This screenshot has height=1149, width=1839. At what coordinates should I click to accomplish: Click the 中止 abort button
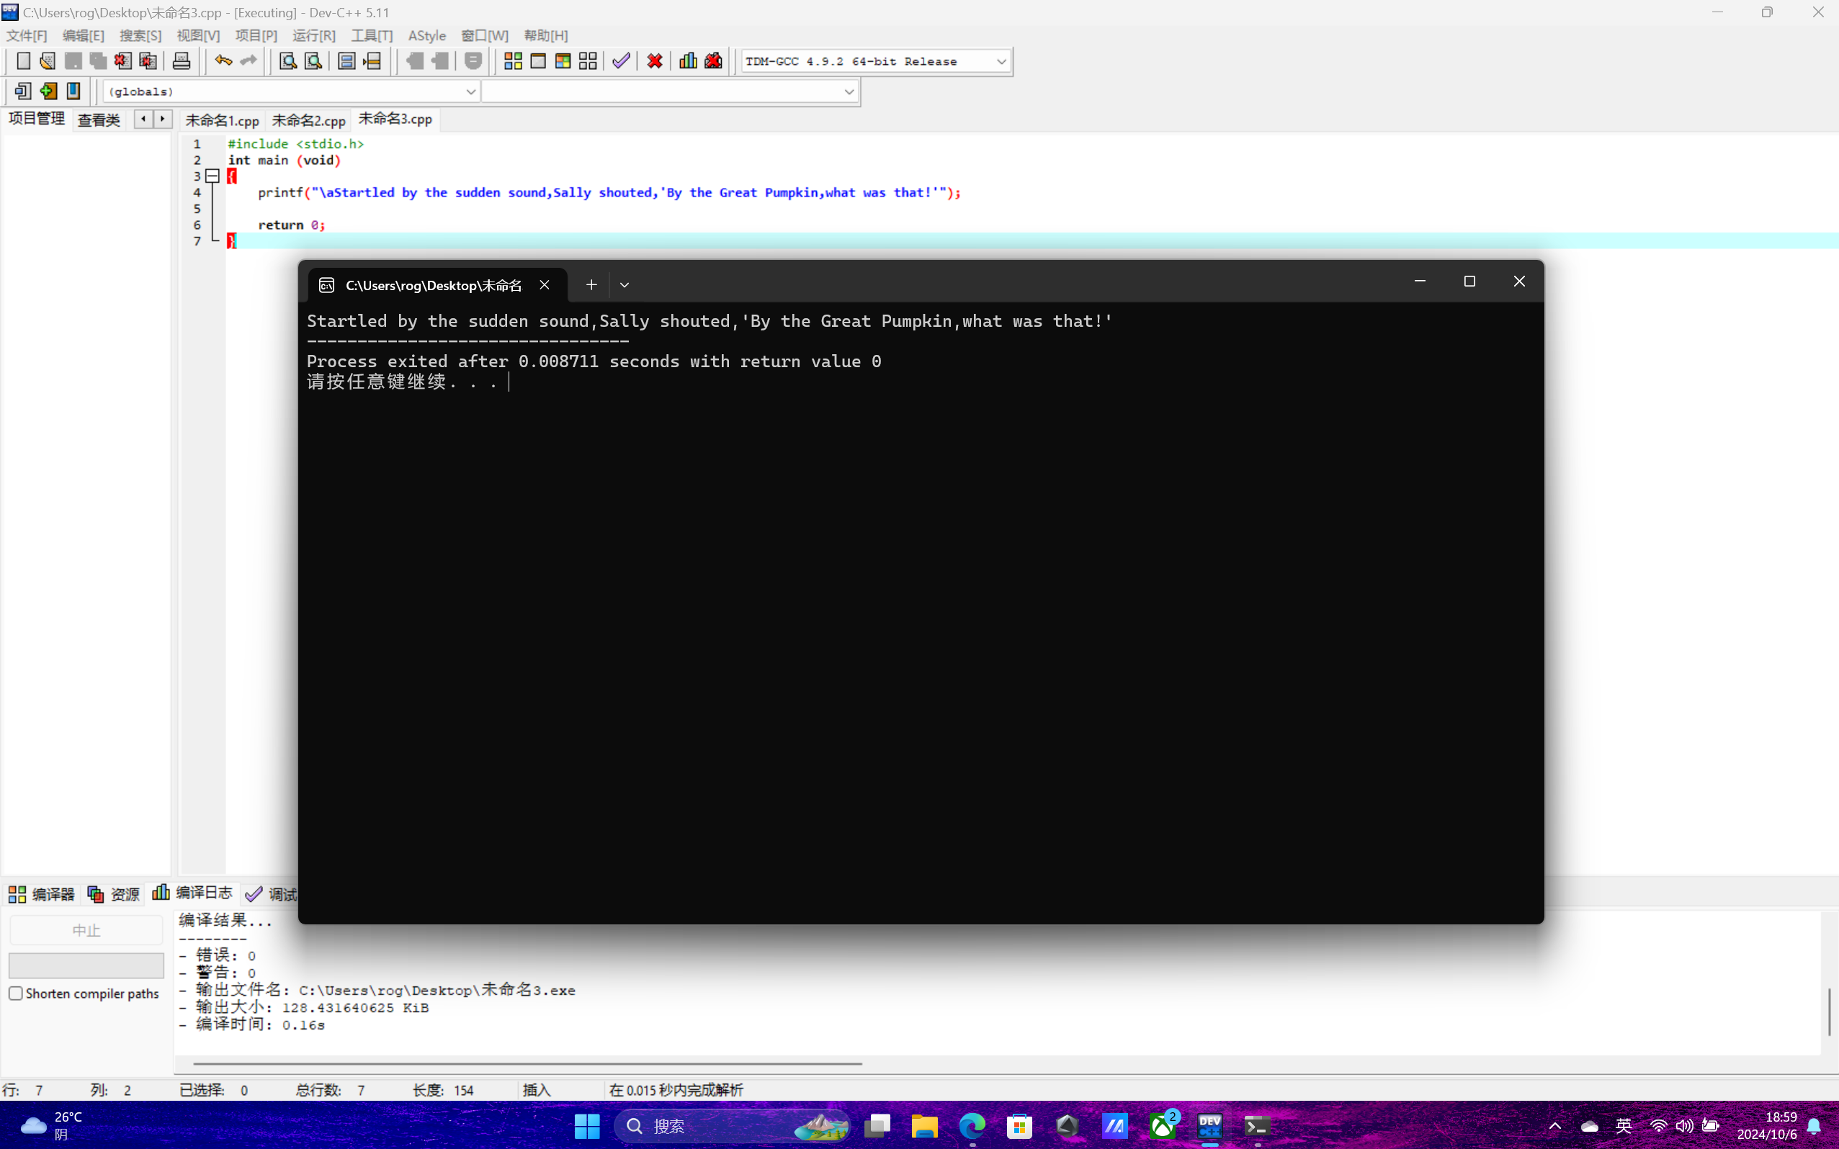click(86, 930)
